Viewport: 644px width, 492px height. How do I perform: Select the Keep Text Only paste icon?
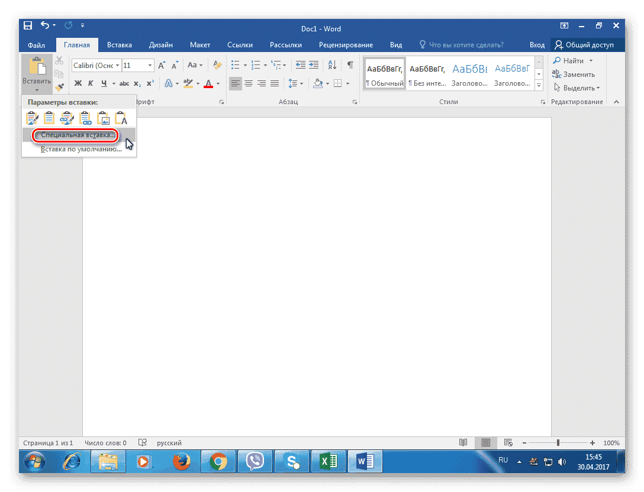(x=121, y=118)
